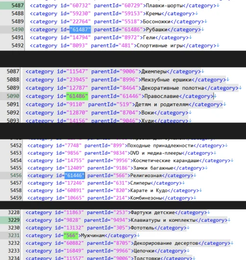
Task: Select category name "Джемперы"
Action: point(154,71)
